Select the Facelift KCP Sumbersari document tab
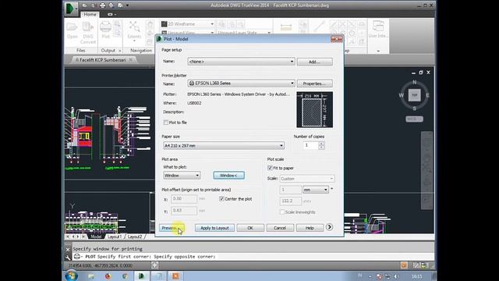This screenshot has width=499, height=281. pyautogui.click(x=102, y=60)
